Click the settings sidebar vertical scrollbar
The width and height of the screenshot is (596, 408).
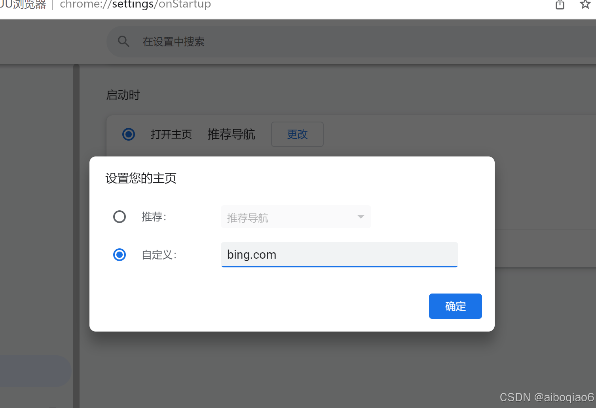point(76,236)
